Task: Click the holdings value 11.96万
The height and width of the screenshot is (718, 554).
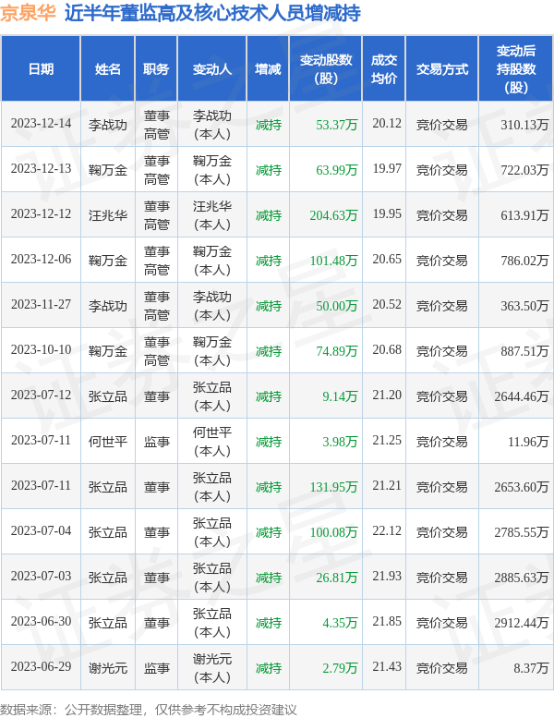Action: pos(528,442)
